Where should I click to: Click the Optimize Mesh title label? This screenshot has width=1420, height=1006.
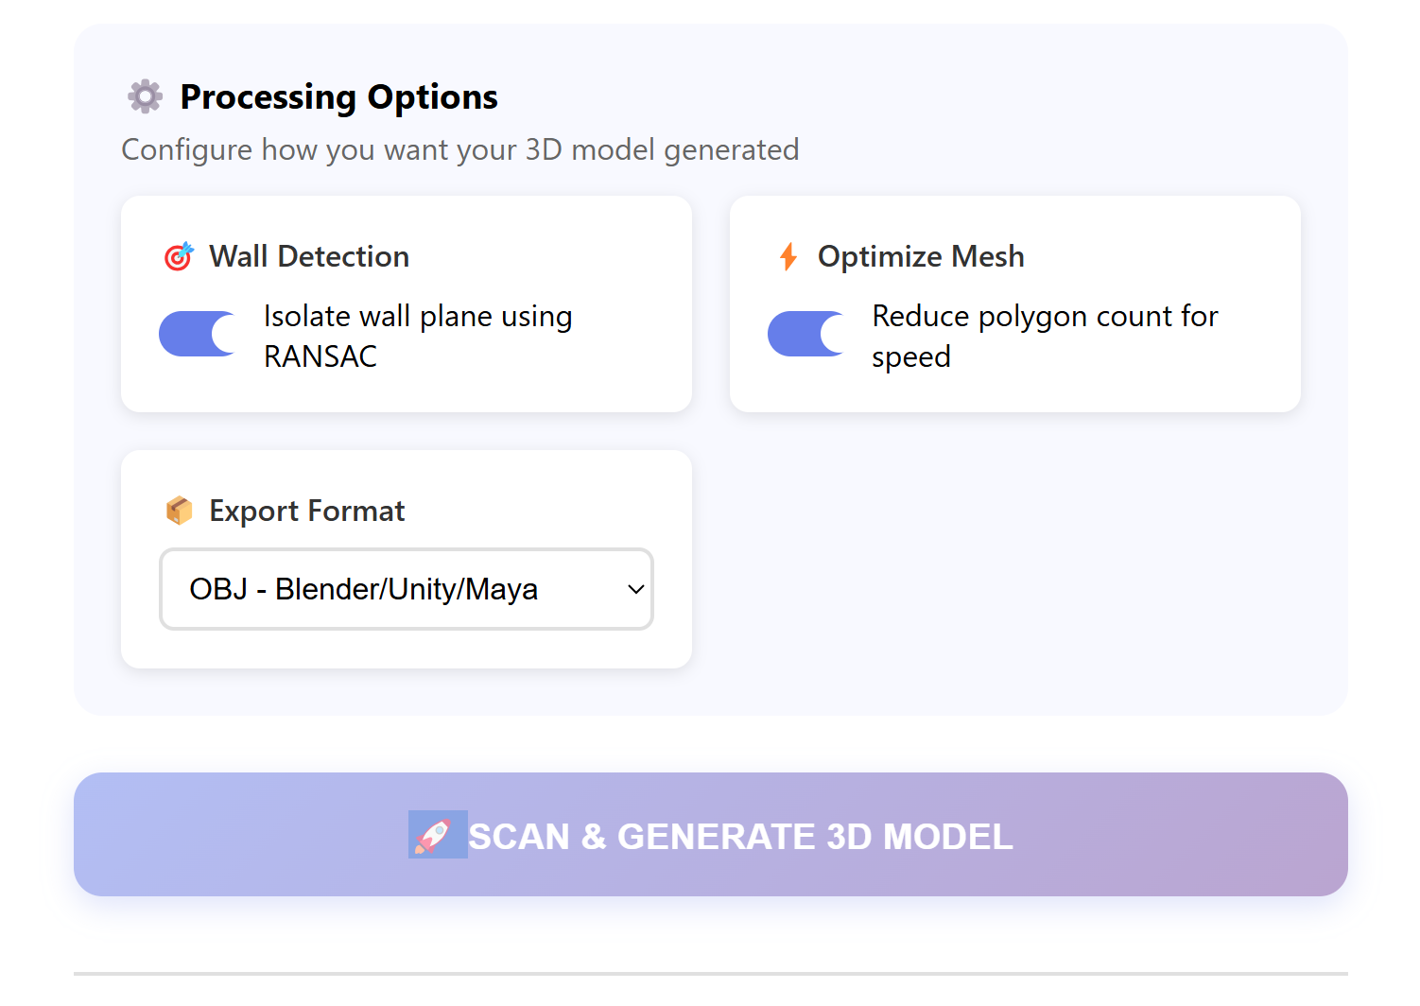tap(921, 256)
